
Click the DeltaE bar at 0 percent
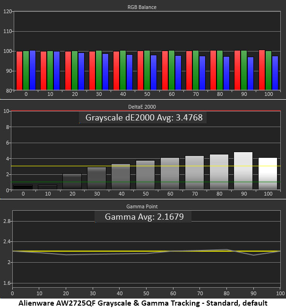23,187
